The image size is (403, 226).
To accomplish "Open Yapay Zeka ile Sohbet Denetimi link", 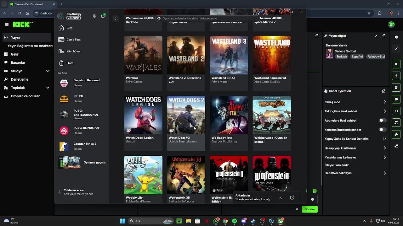I will coord(355,139).
